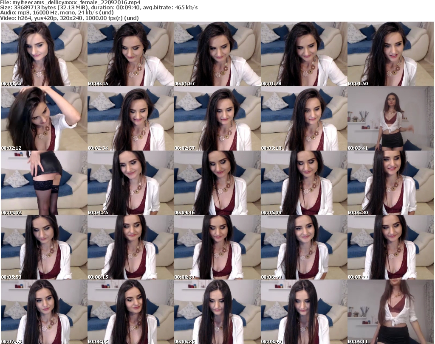Choose the frame timestamped 00:04:25
Screen dimensions: 435x344
pos(130,183)
